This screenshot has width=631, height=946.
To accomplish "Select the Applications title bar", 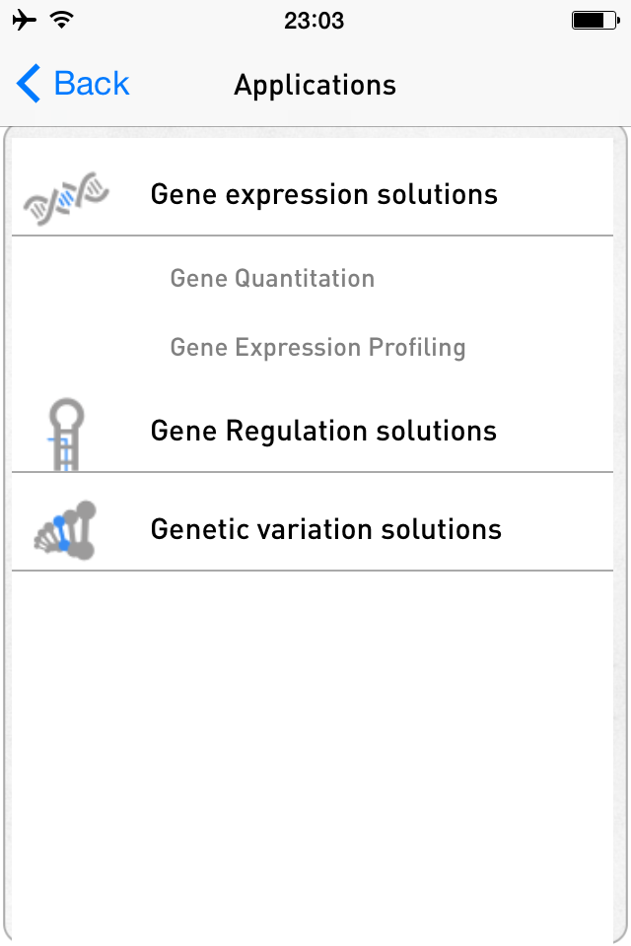I will [x=315, y=85].
